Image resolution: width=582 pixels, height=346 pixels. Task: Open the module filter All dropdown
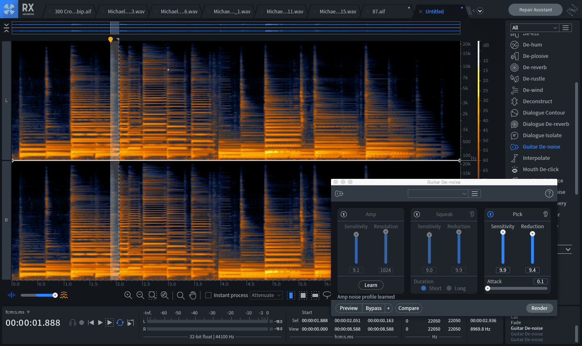coord(534,28)
